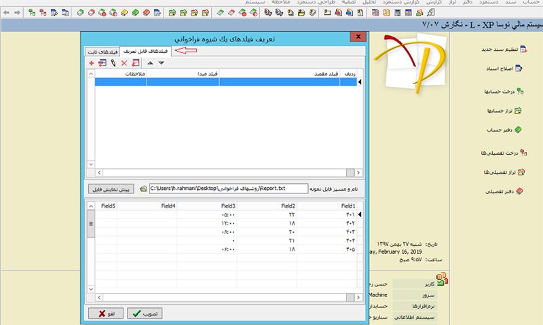543x325 pixels.
Task: Click the move-up triangle arrow in dialog toolbar
Action: click(x=150, y=63)
